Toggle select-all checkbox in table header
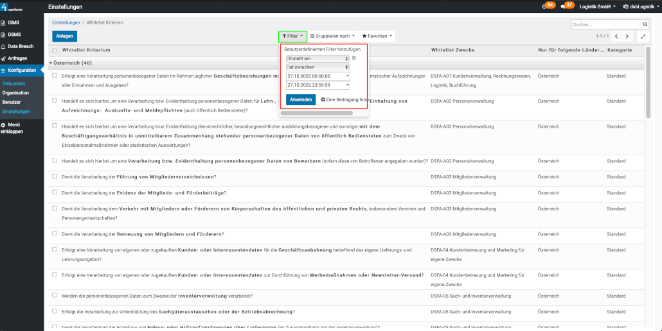This screenshot has height=331, width=662. coord(55,51)
